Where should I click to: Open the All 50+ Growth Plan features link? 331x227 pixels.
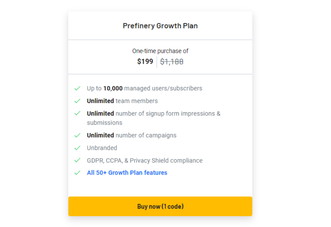pos(127,173)
